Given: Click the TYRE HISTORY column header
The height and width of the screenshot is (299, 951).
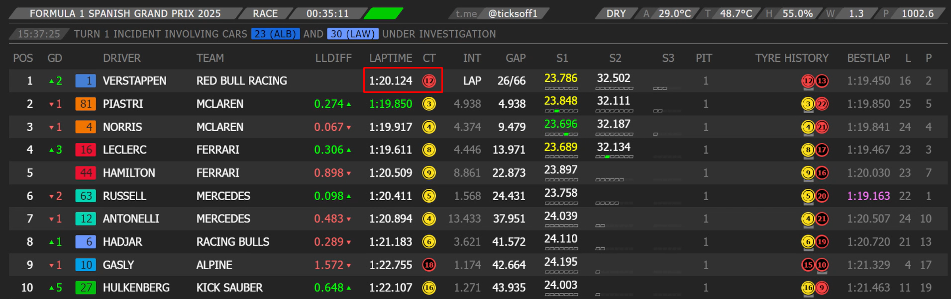Looking at the screenshot, I should 791,58.
